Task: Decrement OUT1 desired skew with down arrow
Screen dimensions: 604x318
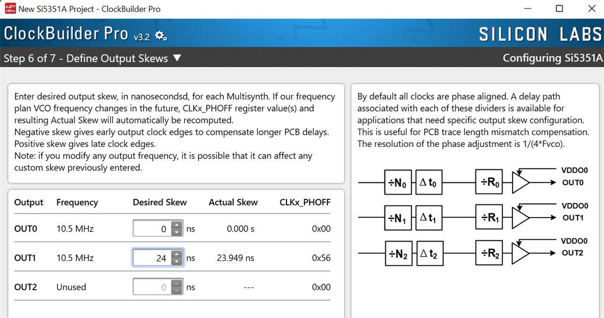Action: click(x=176, y=261)
